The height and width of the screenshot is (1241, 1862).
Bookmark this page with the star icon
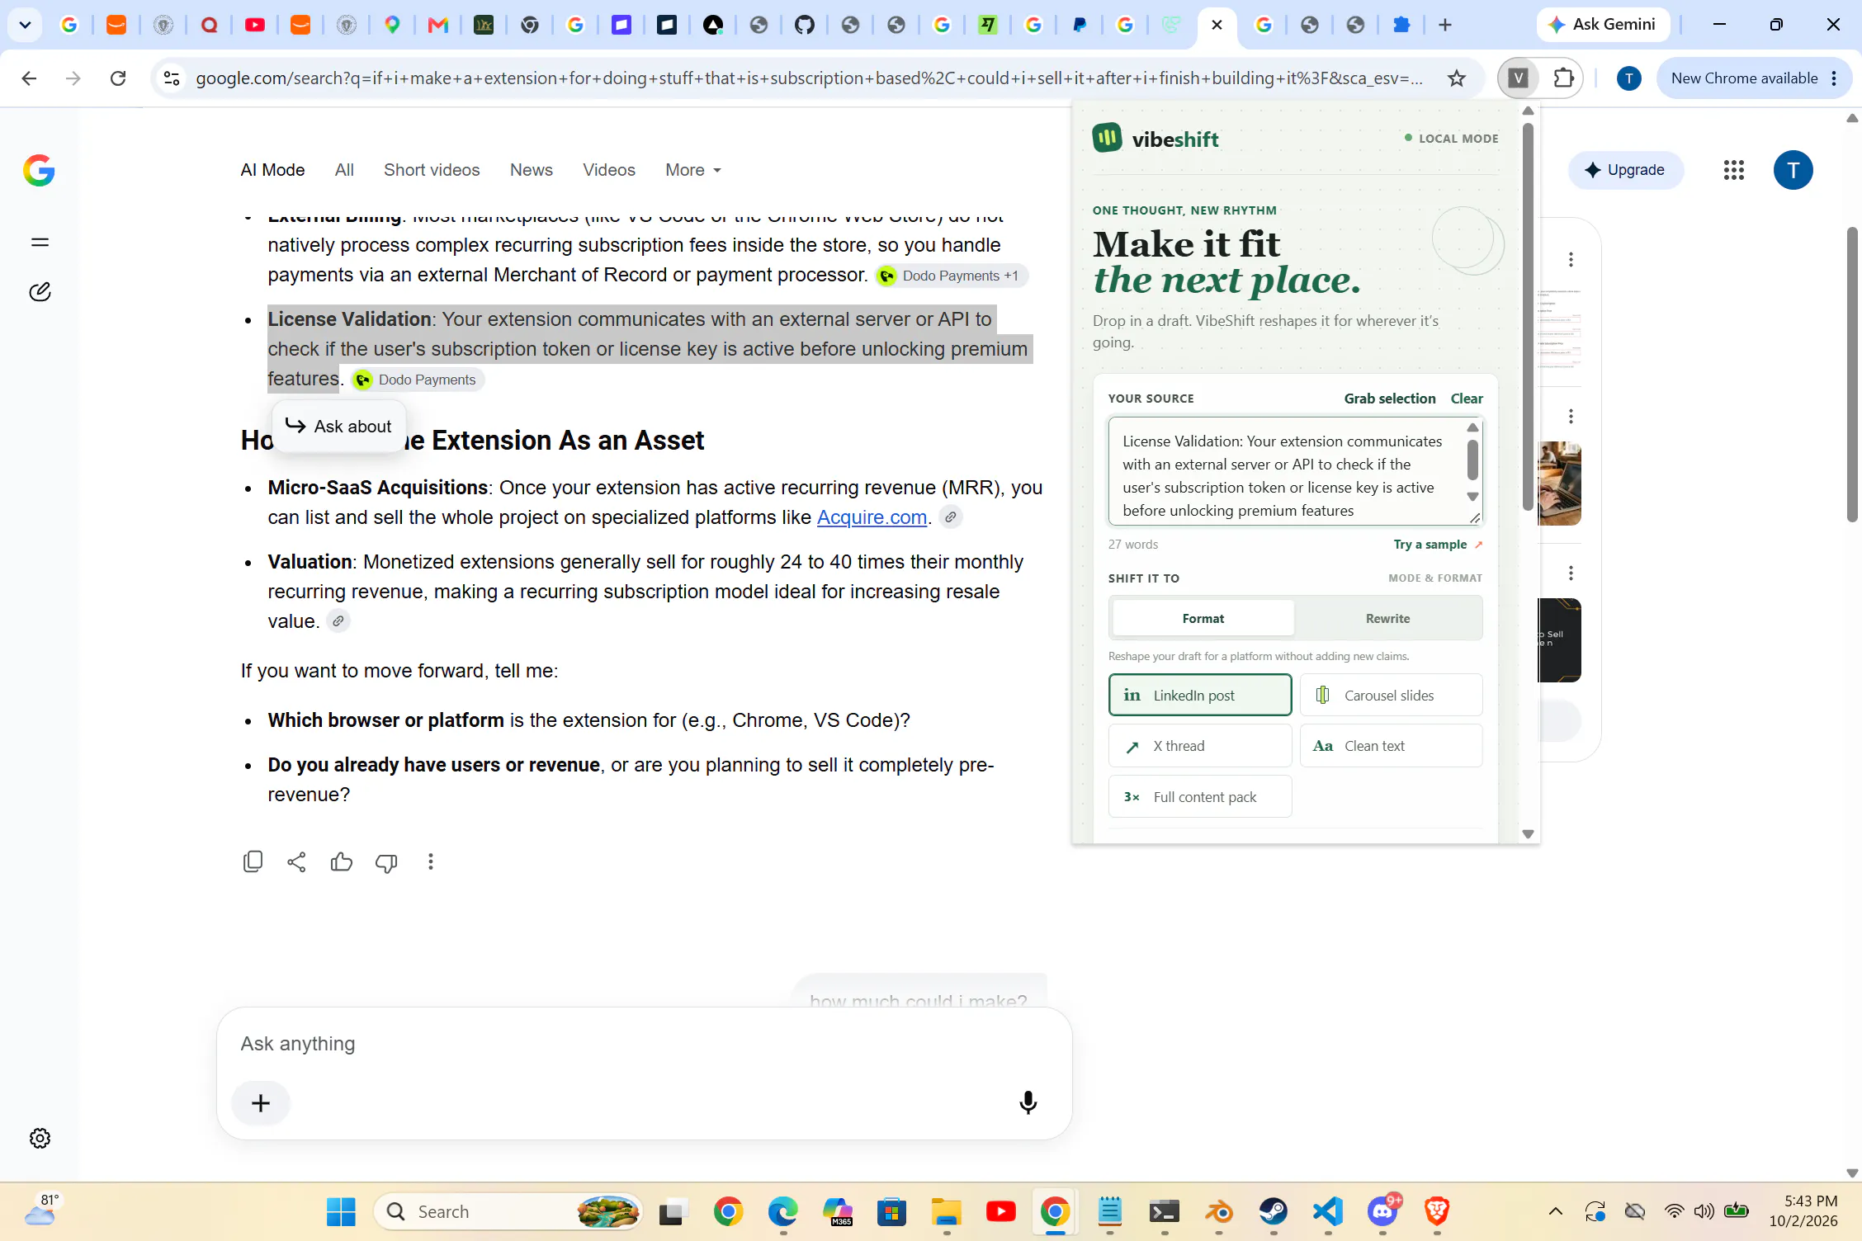(x=1457, y=78)
